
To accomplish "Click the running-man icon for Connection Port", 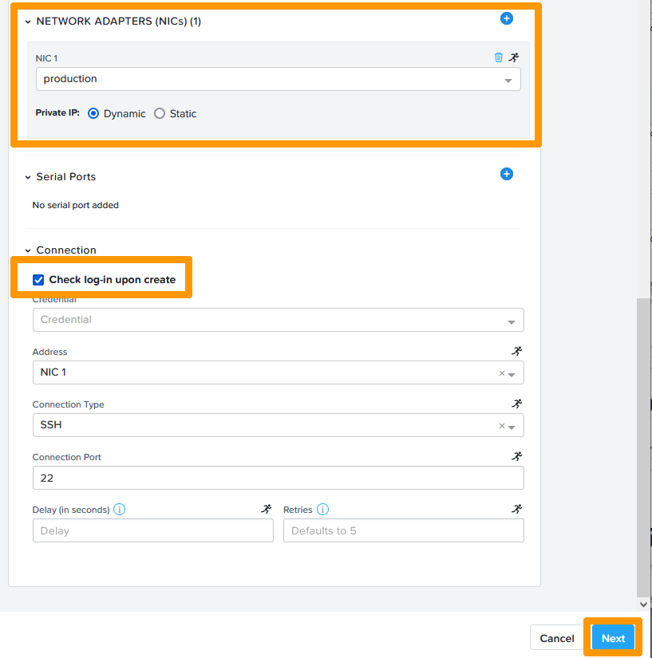I will (x=517, y=456).
